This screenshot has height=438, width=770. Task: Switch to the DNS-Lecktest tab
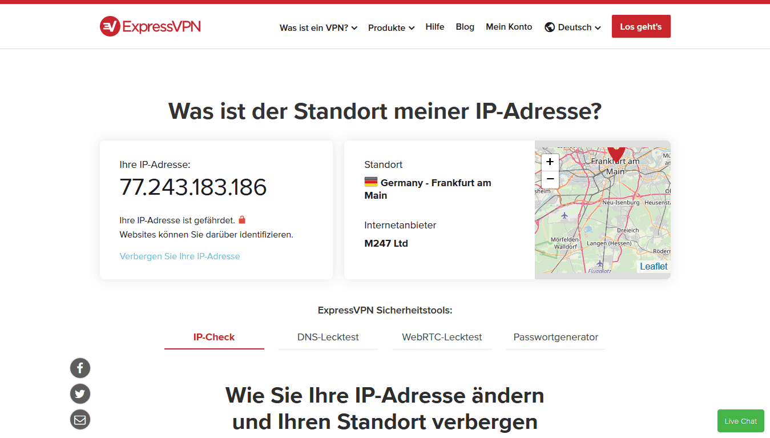tap(328, 337)
